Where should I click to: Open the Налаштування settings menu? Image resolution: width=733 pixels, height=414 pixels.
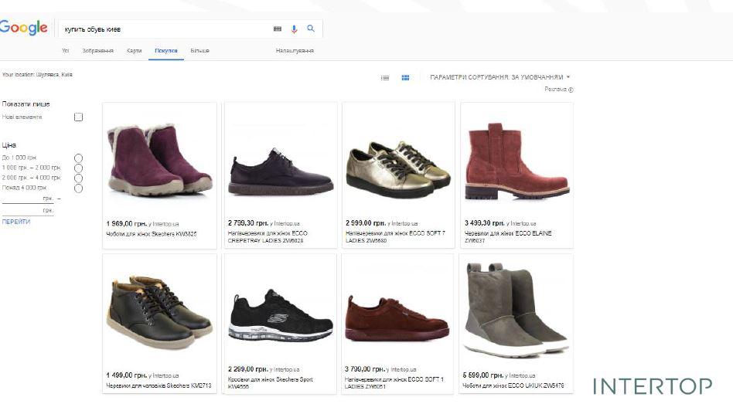click(295, 51)
